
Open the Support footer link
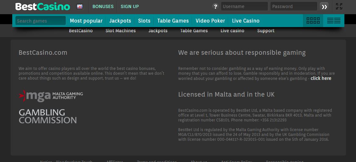pos(266,31)
